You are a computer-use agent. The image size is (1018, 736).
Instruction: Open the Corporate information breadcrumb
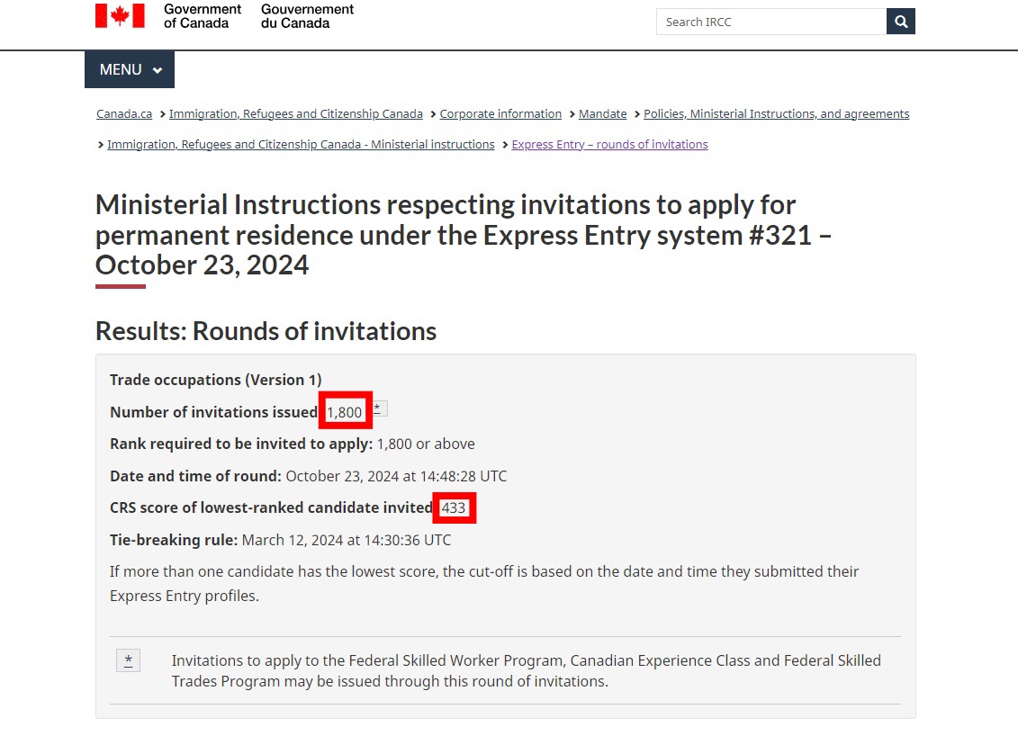coord(500,113)
